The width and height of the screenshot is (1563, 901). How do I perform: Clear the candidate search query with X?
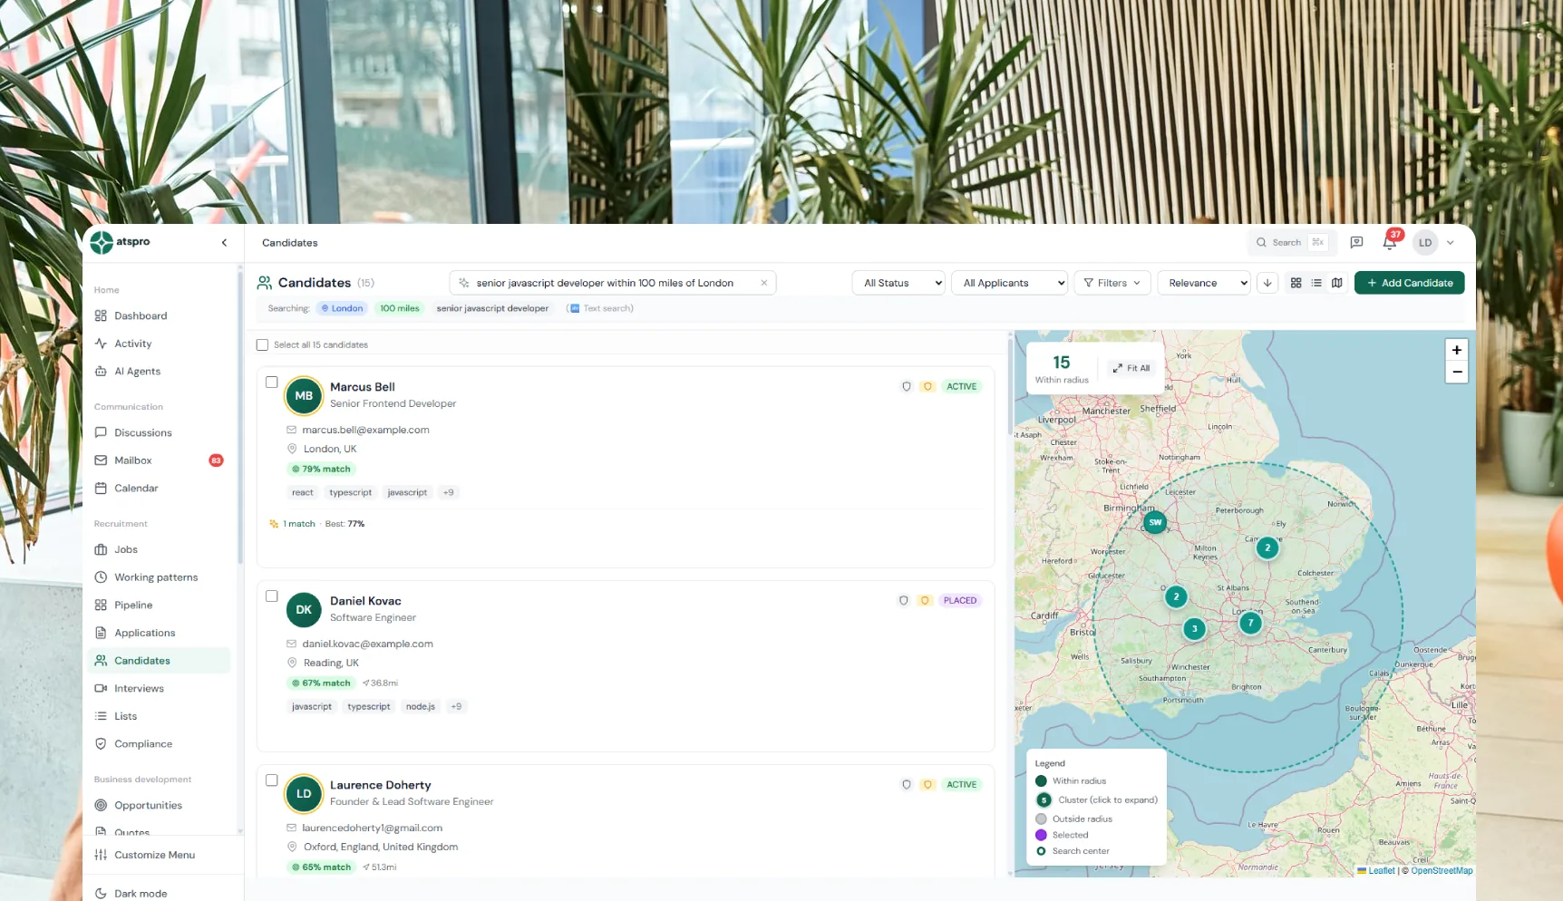pyautogui.click(x=763, y=283)
